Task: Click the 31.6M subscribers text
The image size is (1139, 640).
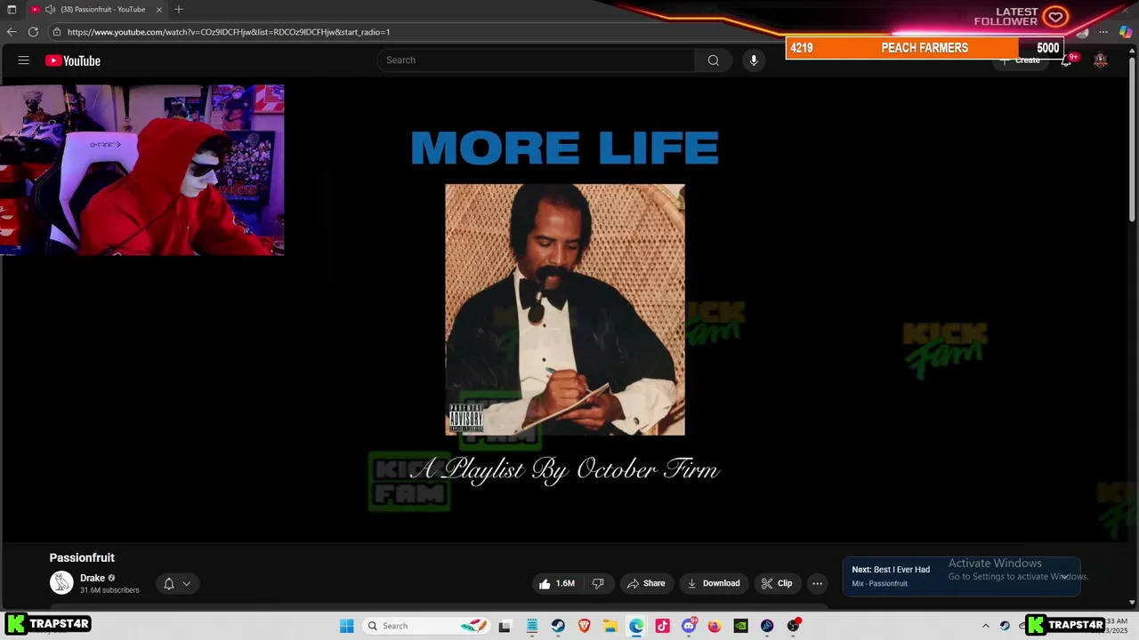Action: pos(109,590)
